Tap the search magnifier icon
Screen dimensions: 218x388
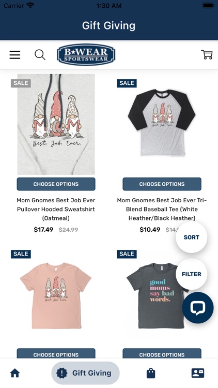tap(40, 55)
